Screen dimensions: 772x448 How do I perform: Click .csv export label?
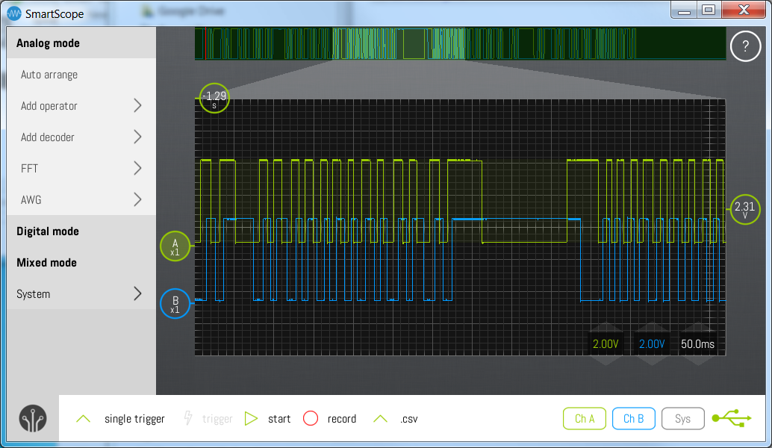click(408, 419)
